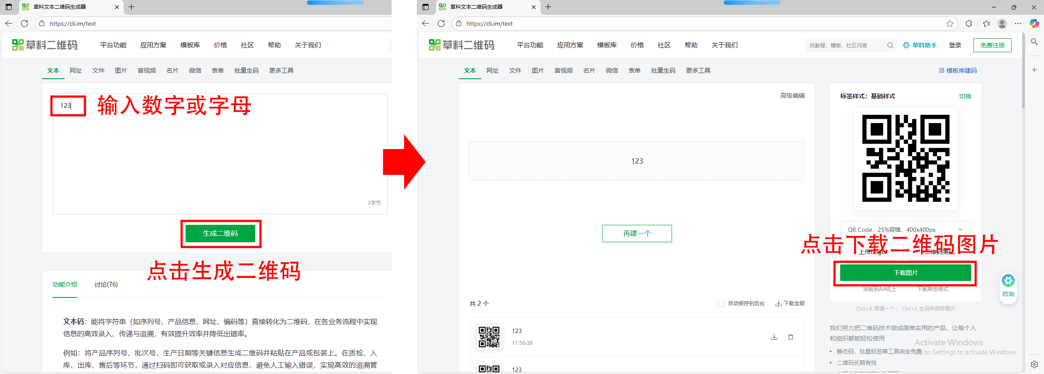The height and width of the screenshot is (374, 1044).
Task: Click the 登录 link
Action: pos(955,45)
